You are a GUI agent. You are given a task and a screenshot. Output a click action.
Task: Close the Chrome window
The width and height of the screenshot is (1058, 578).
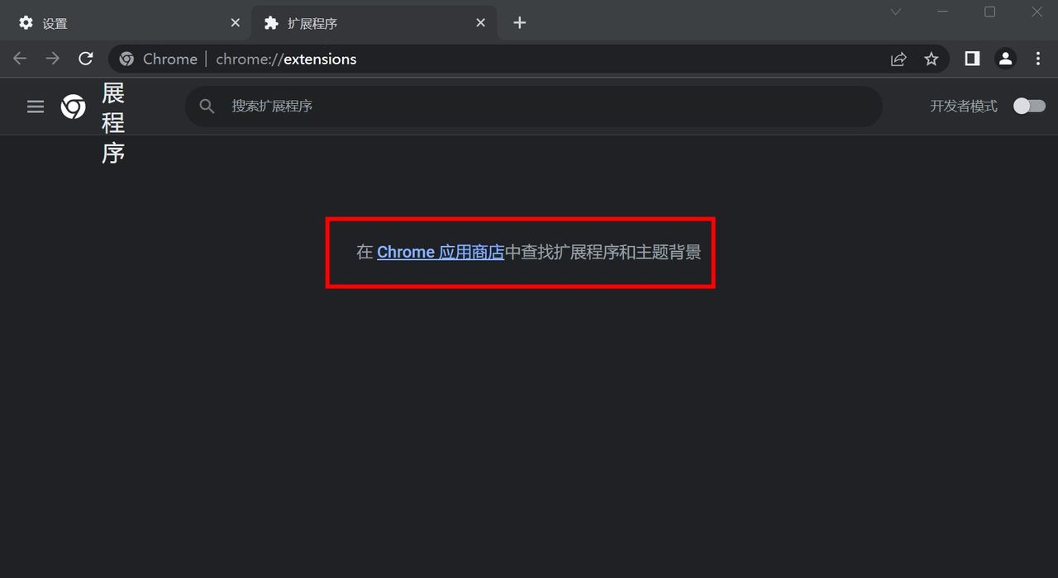point(1037,12)
